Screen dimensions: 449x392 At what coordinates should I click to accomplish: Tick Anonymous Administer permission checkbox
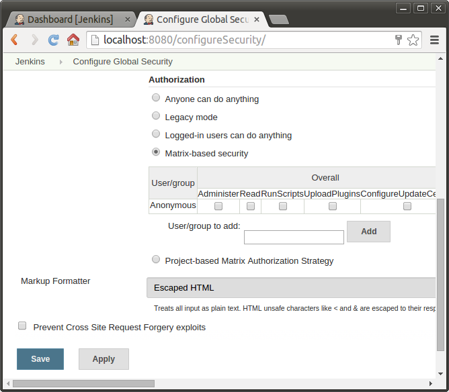point(218,206)
